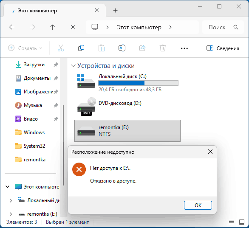The image size is (249, 228).
Task: Click the sidebar vertical scrollbar
Action: click(63, 145)
